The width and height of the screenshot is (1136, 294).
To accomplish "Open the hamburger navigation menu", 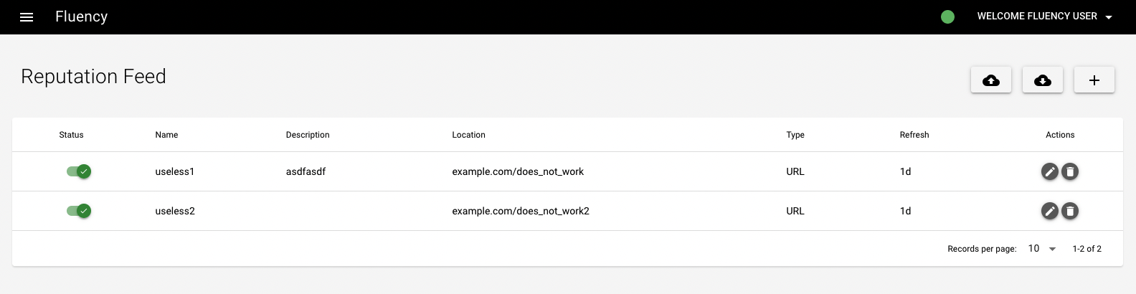I will point(27,17).
